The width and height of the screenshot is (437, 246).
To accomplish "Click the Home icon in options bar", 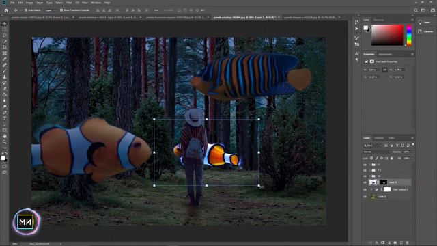I will click(x=6, y=10).
